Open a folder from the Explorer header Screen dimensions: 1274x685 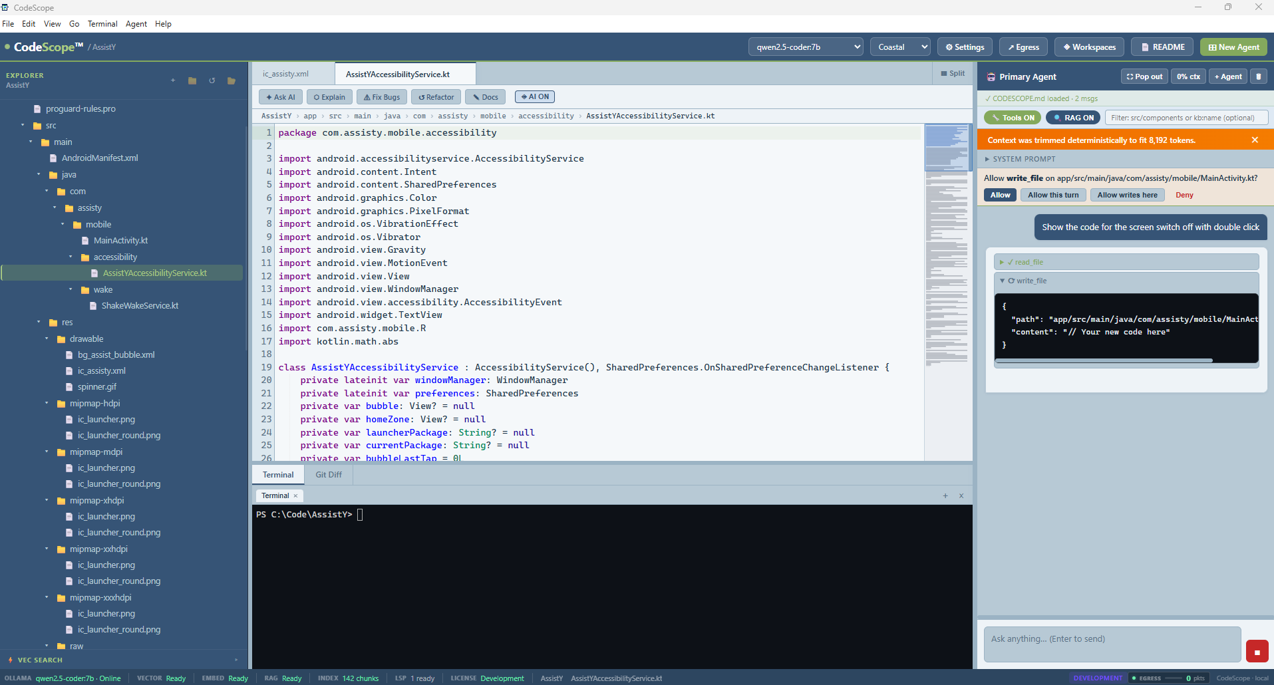pos(232,80)
